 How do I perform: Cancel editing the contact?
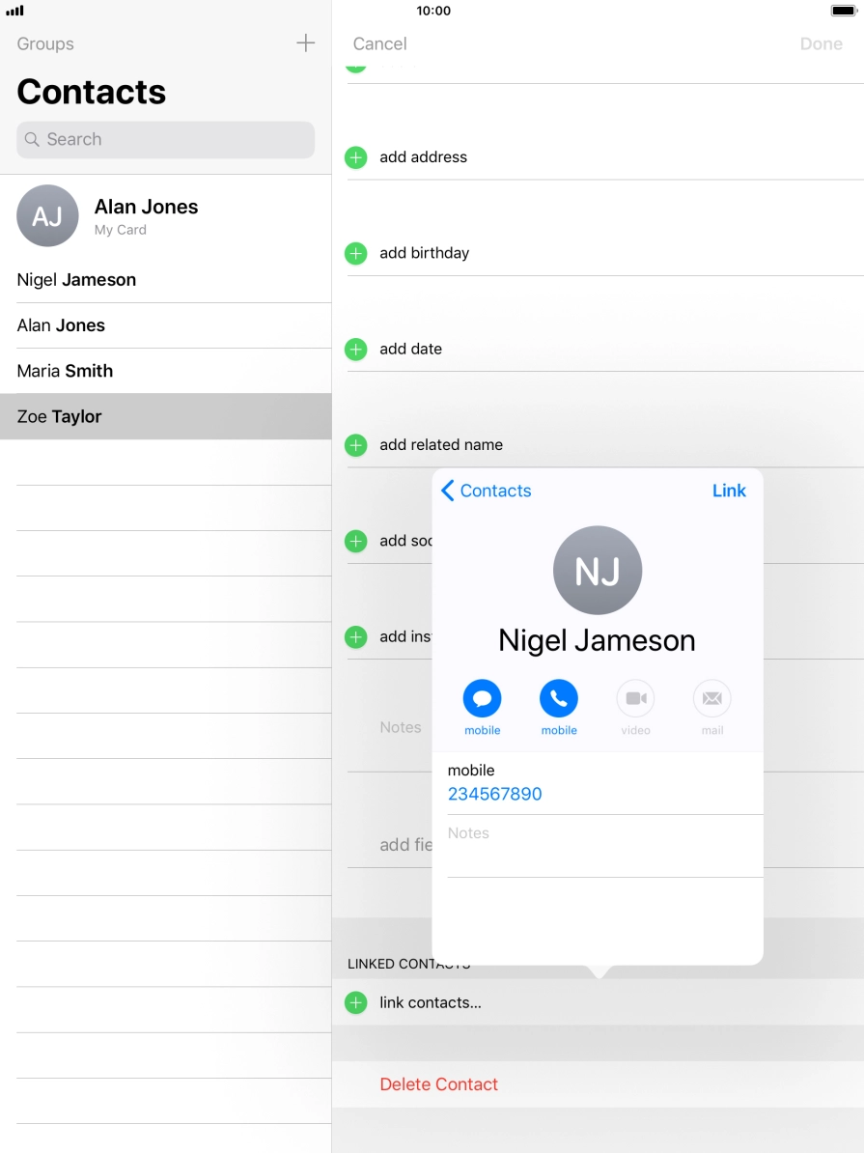pos(379,43)
